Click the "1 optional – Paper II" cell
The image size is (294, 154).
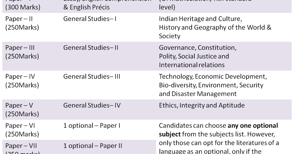[x=92, y=146]
